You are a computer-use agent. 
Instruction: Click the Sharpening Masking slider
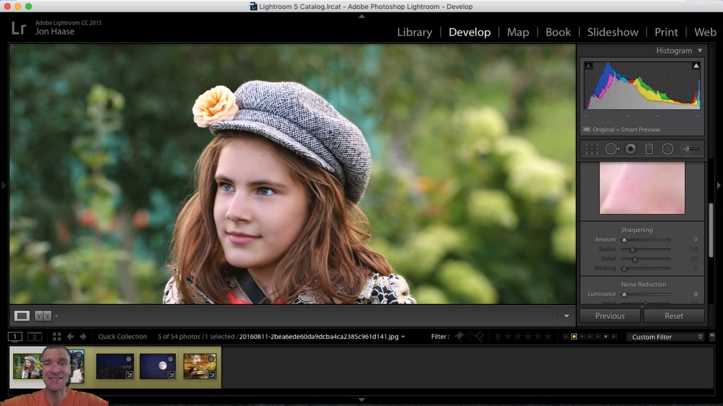647,268
